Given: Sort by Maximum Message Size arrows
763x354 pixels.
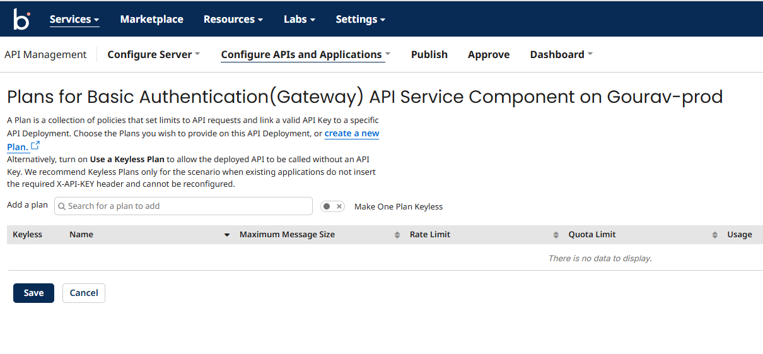Looking at the screenshot, I should [397, 235].
